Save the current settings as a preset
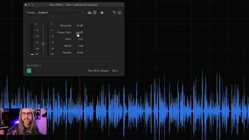249x140 pixels. pyautogui.click(x=89, y=12)
